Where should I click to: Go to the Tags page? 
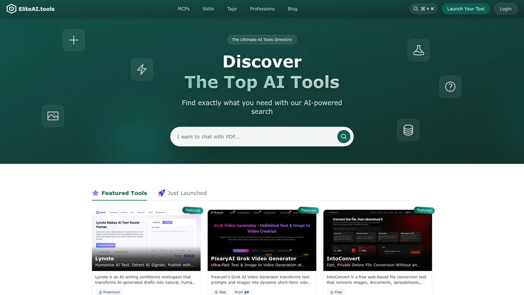point(232,9)
